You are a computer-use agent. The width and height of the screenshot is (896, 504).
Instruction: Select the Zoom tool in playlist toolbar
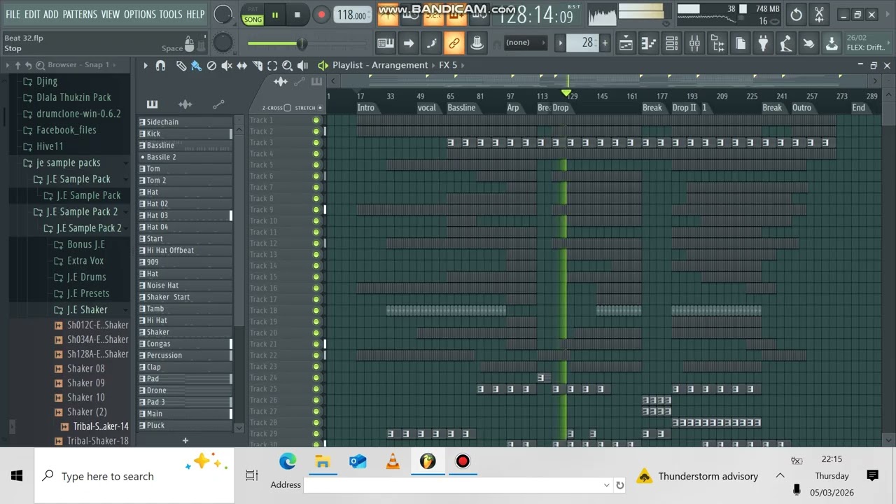click(288, 65)
